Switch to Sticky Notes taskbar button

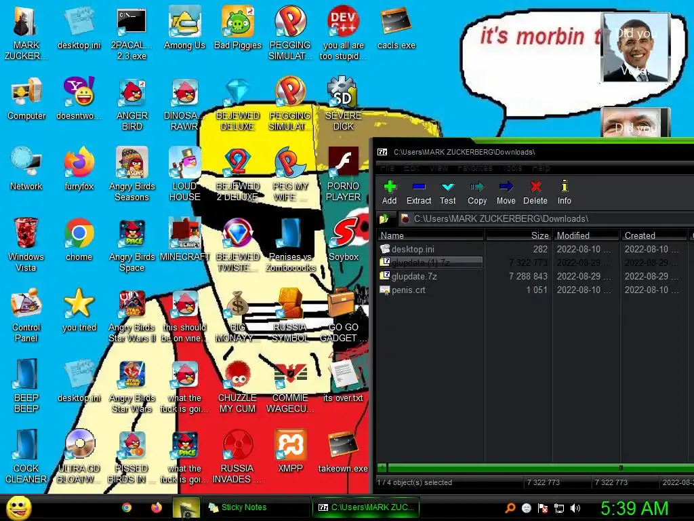256,507
